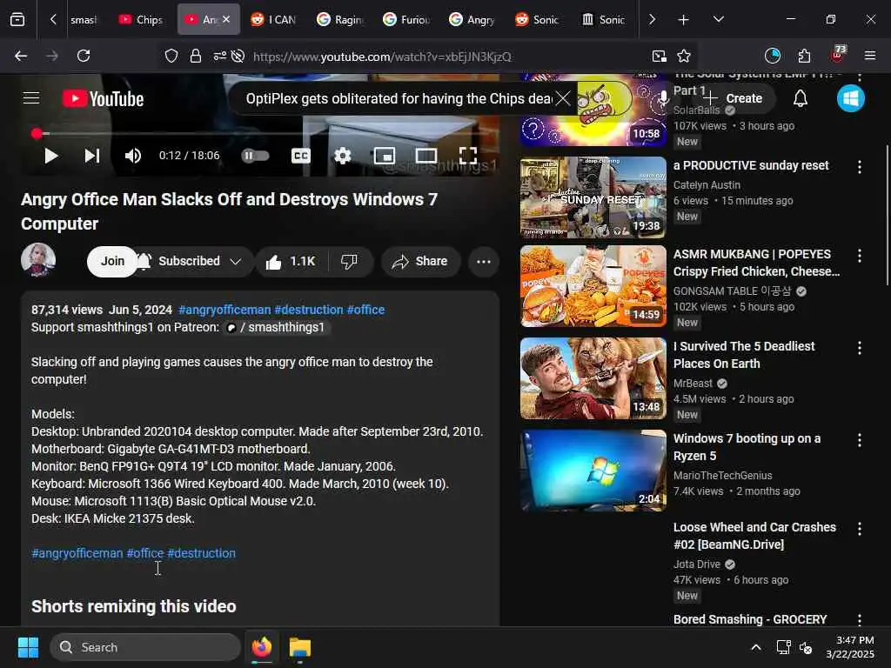891x668 pixels.
Task: Open the taskbar muted volume icon
Action: pyautogui.click(x=806, y=647)
